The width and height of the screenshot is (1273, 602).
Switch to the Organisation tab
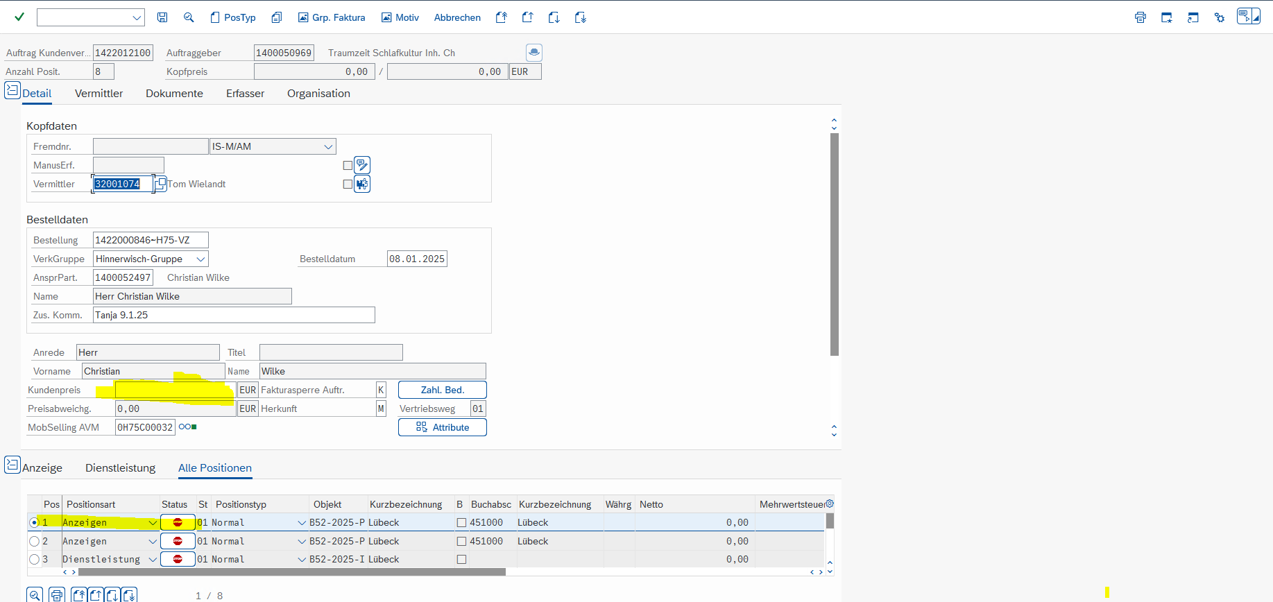point(318,94)
